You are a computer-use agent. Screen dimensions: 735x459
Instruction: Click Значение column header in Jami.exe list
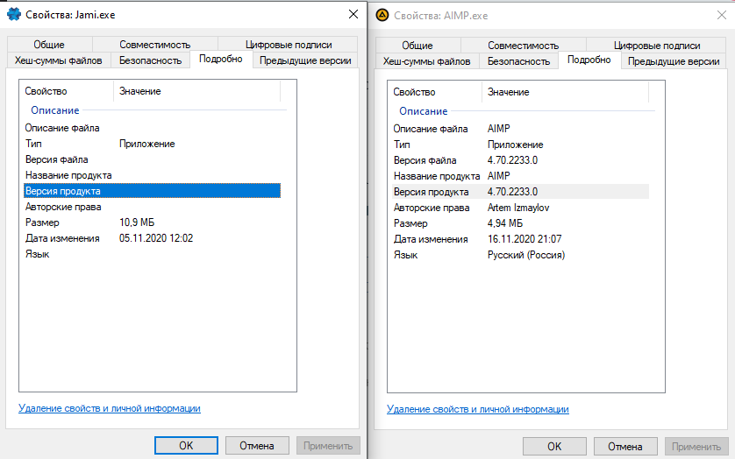tap(196, 91)
